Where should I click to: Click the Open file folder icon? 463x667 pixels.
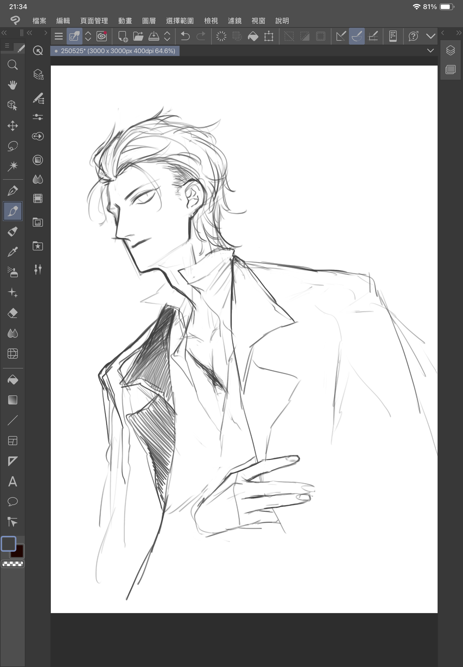[x=138, y=36]
